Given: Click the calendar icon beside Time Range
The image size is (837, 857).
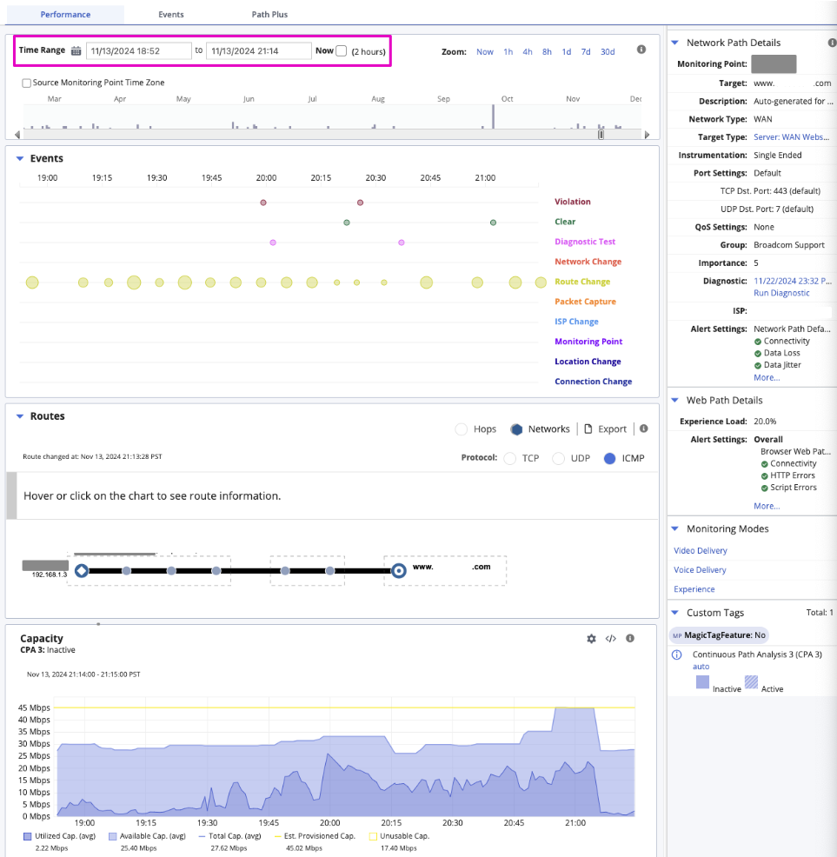Looking at the screenshot, I should pos(76,51).
